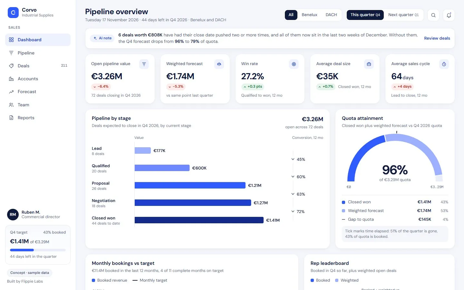Go to the Team page
Viewport: 464px width, 290px height.
(38, 105)
